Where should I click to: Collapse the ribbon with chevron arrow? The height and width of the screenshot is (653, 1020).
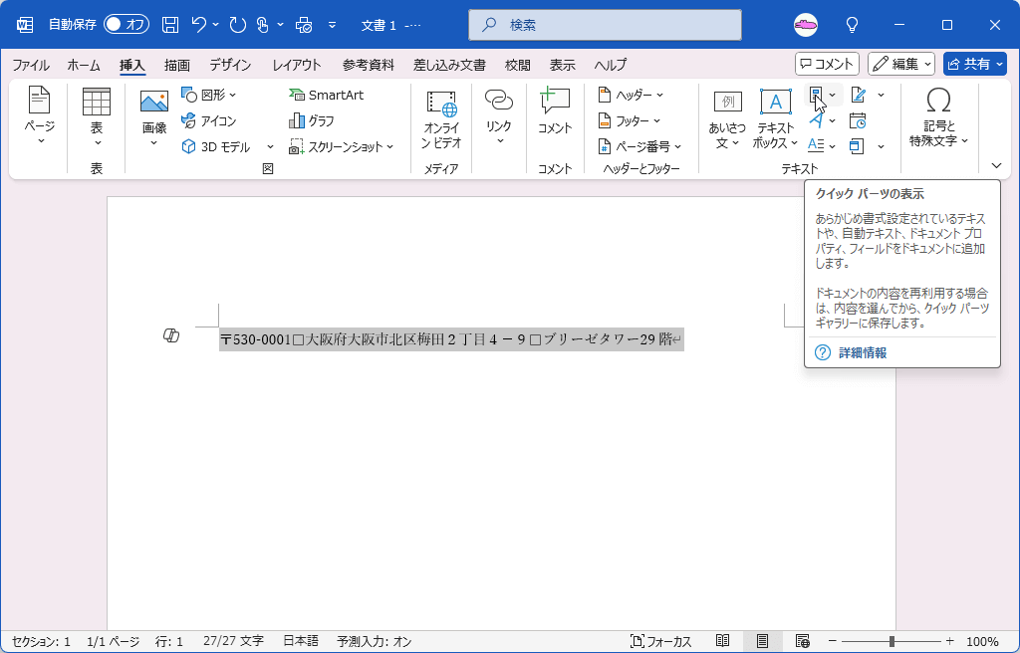point(996,165)
